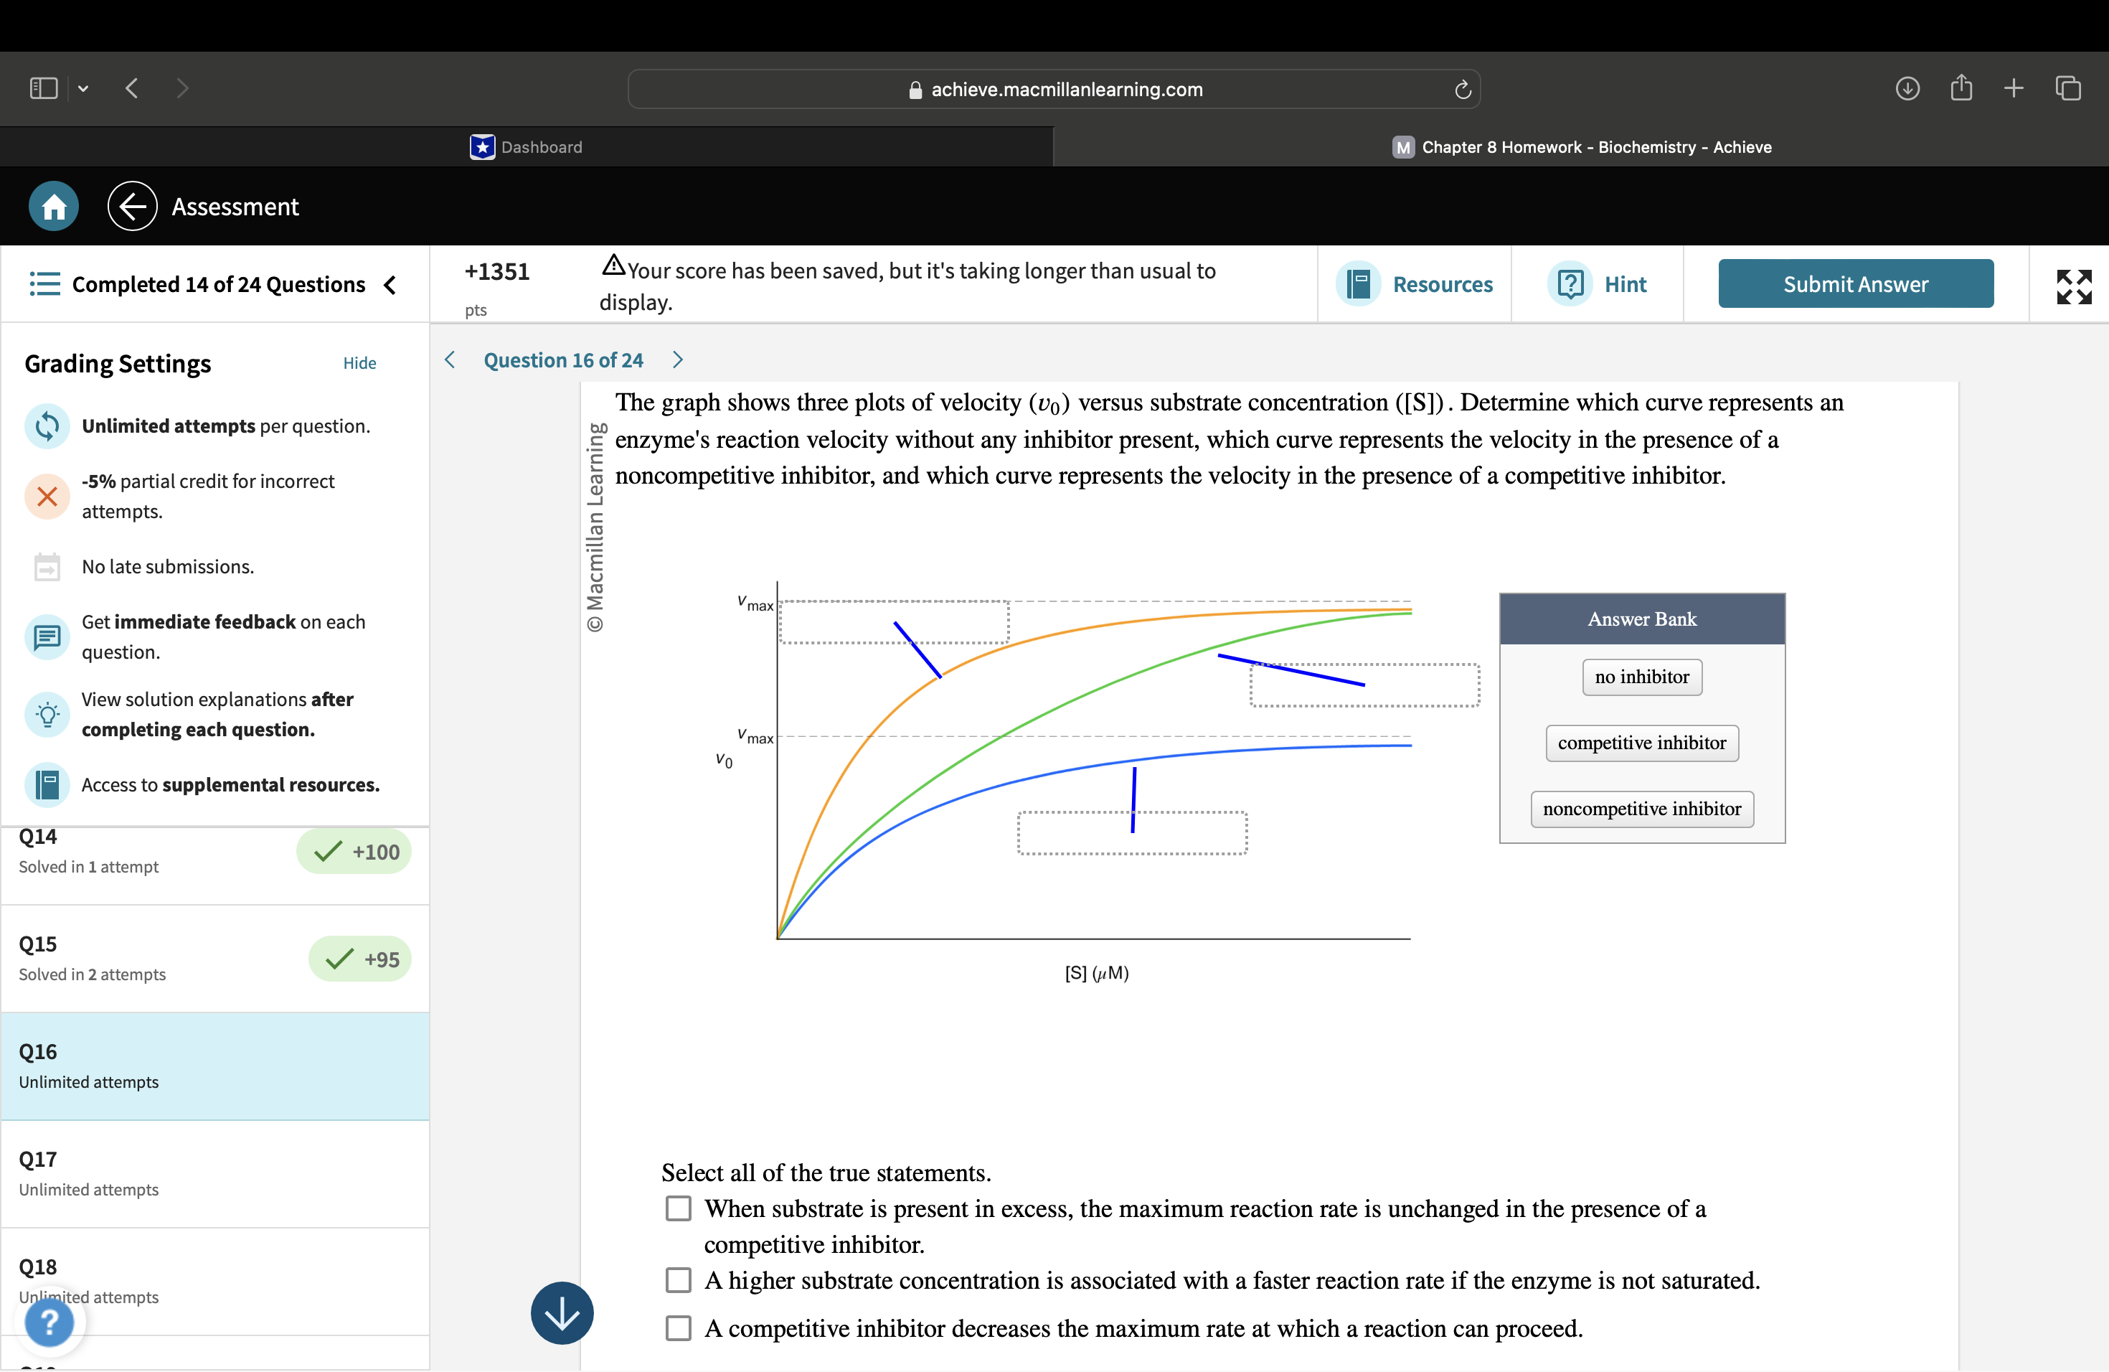
Task: Hide the Grading Settings panel
Action: pyautogui.click(x=359, y=363)
